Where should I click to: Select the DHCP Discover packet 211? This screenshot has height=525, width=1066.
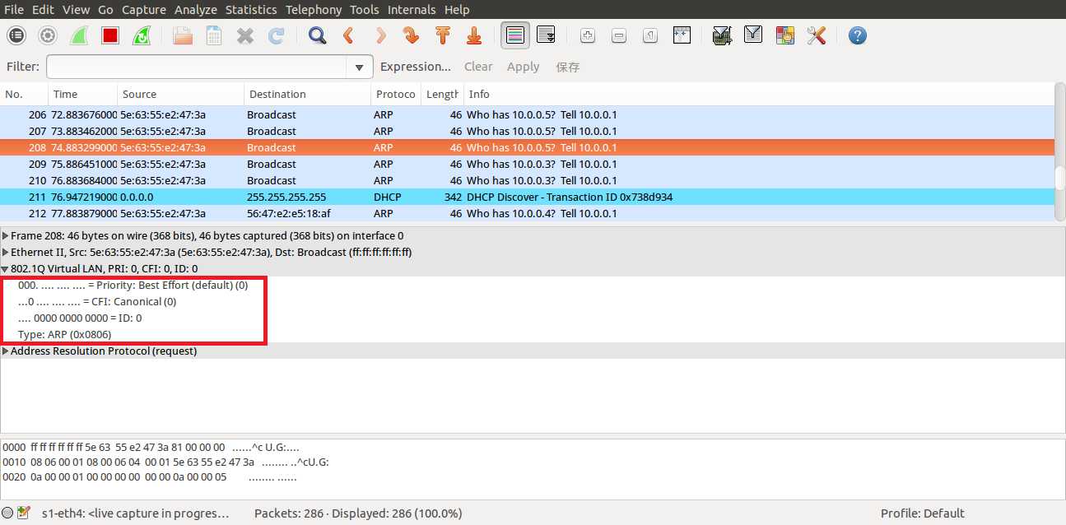click(x=527, y=197)
